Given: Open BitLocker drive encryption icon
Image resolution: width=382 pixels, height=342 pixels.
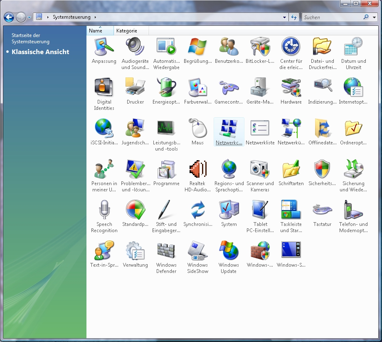Looking at the screenshot, I should pyautogui.click(x=260, y=46).
